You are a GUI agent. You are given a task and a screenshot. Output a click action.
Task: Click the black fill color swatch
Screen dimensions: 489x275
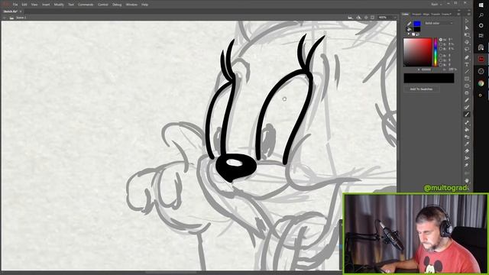pos(417,30)
